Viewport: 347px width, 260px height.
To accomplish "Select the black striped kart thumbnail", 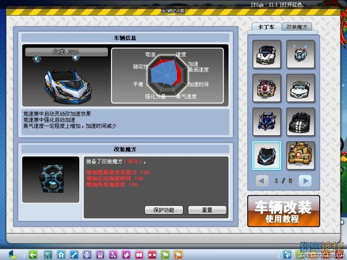I will 300,122.
